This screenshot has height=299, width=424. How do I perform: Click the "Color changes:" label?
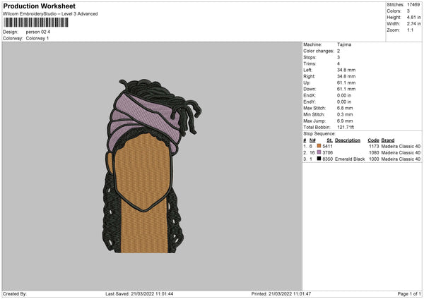tap(319, 51)
